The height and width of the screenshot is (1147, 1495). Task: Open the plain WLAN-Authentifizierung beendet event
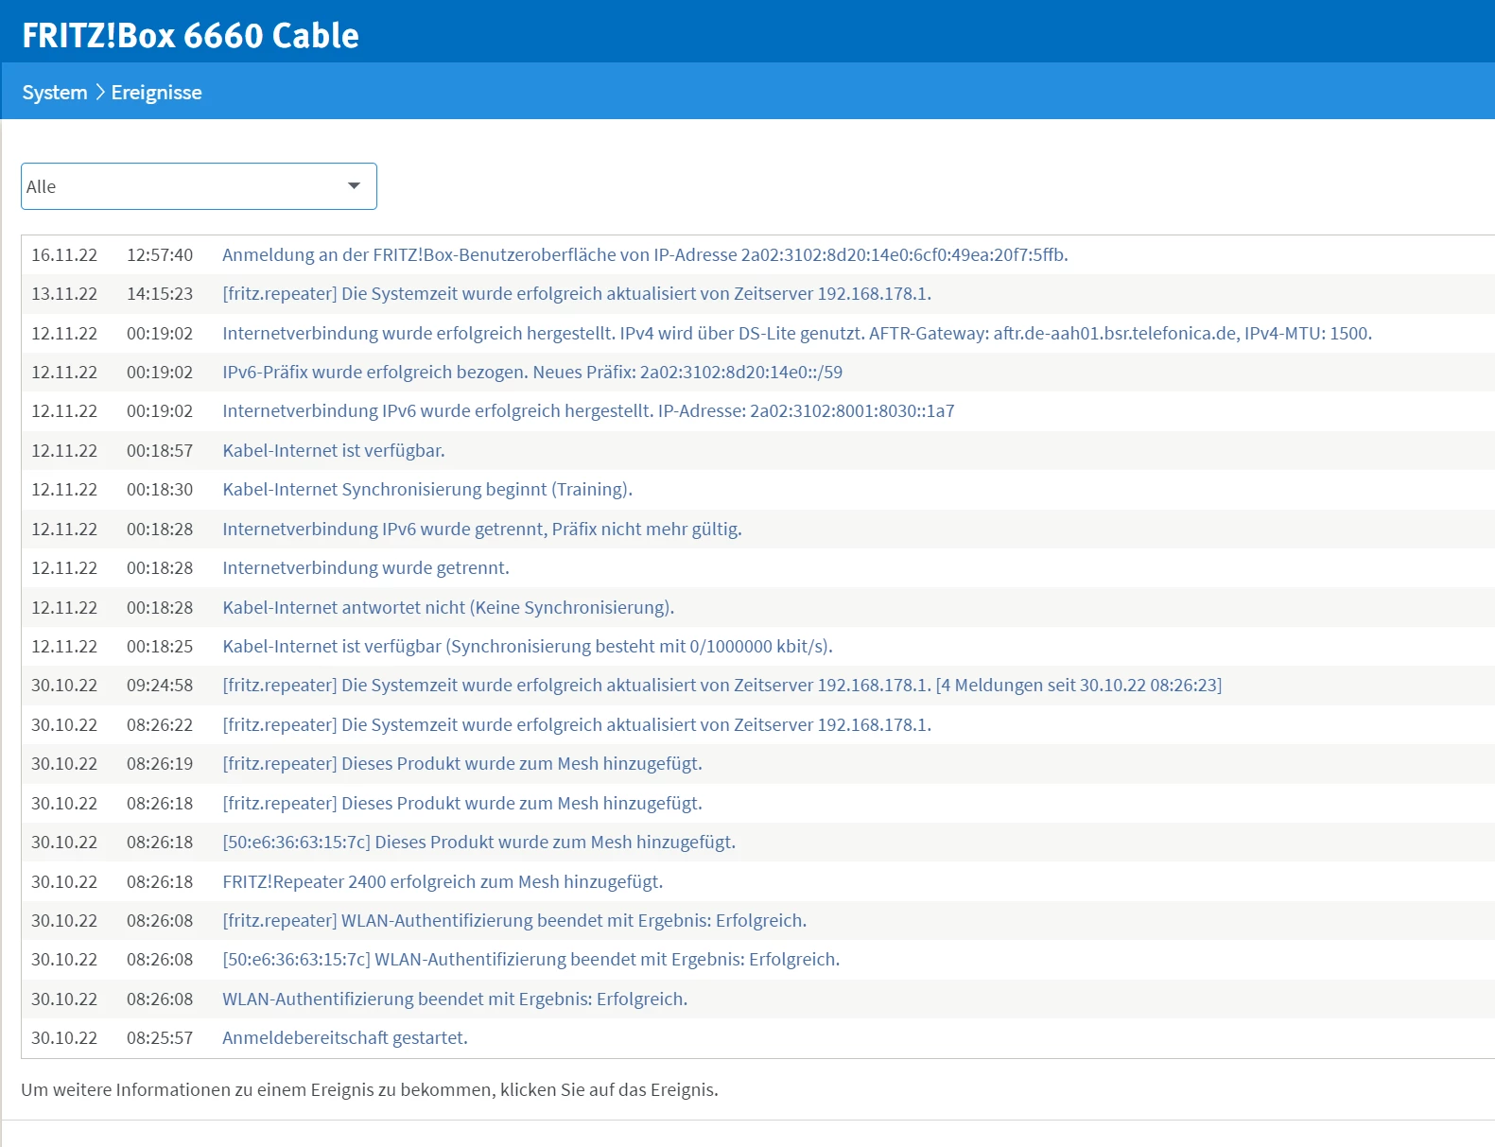point(455,999)
